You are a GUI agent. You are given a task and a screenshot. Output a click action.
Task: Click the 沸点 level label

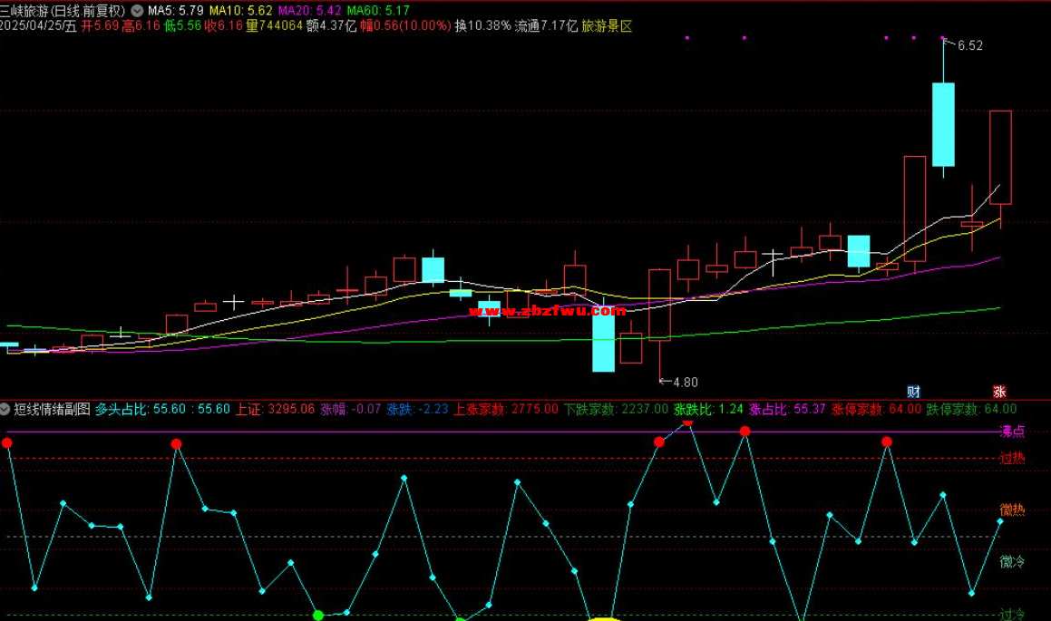pyautogui.click(x=1012, y=432)
